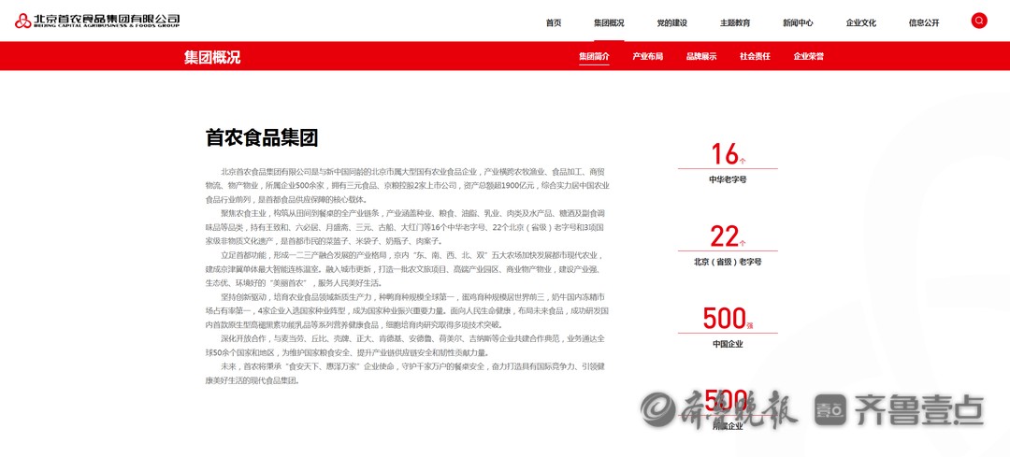The height and width of the screenshot is (457, 1010).
Task: Select the 社会责任 tab
Action: pyautogui.click(x=755, y=56)
